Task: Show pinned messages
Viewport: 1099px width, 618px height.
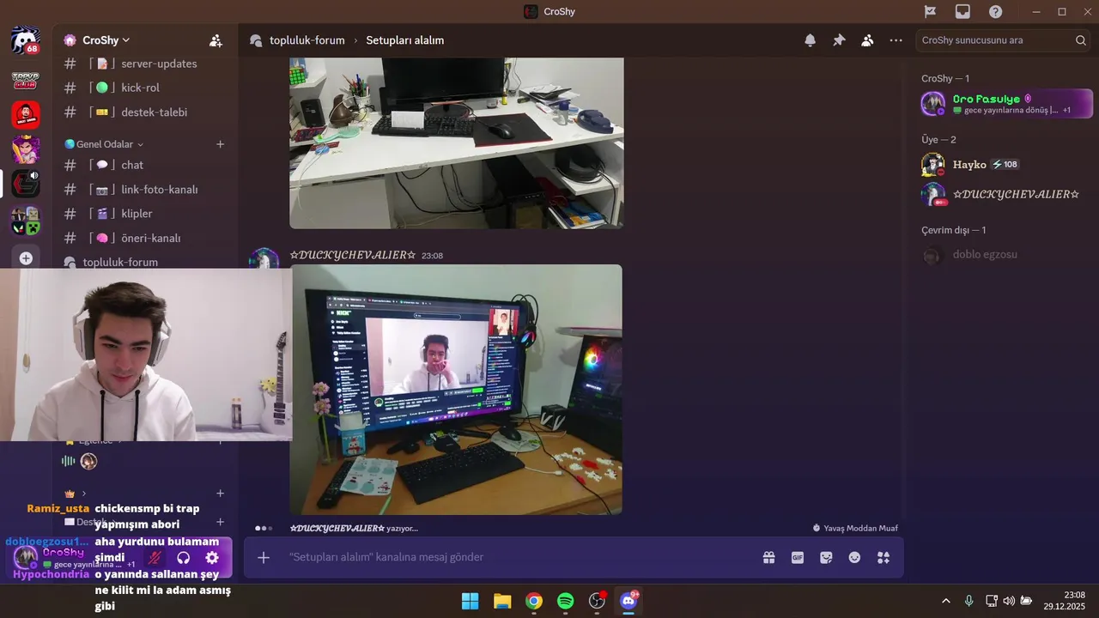Action: pos(839,40)
